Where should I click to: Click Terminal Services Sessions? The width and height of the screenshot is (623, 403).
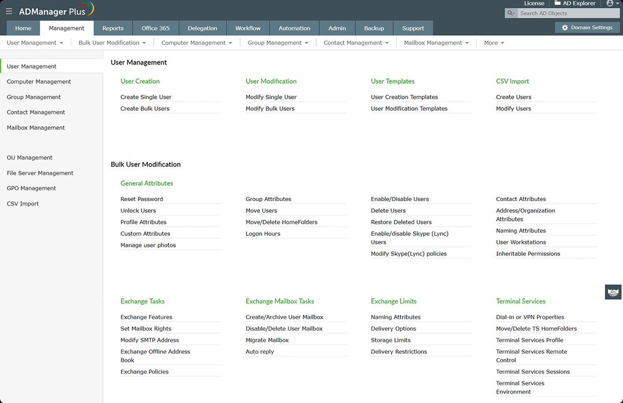pos(533,372)
